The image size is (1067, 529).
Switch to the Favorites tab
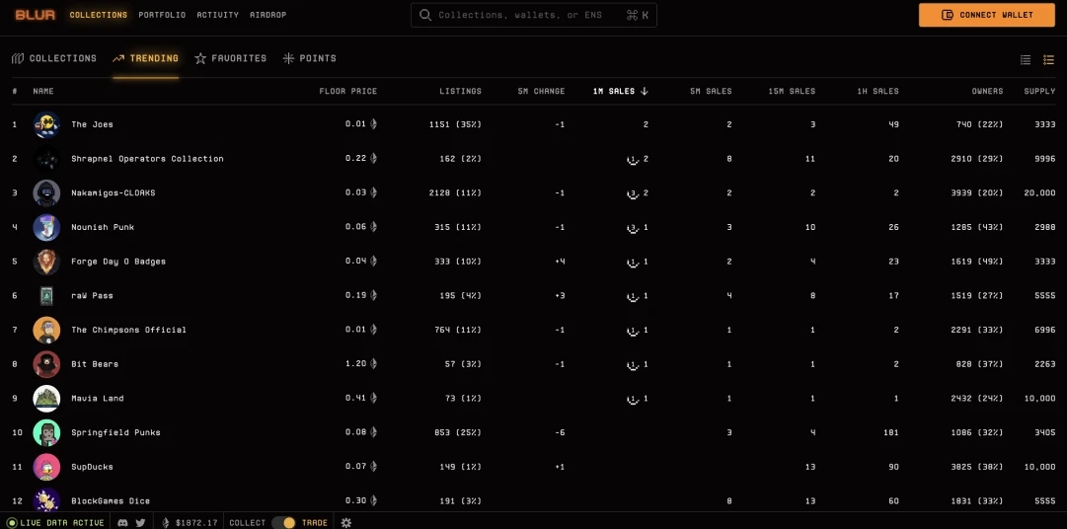pos(231,58)
